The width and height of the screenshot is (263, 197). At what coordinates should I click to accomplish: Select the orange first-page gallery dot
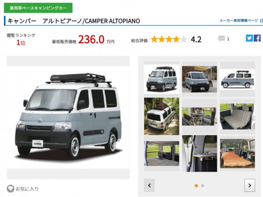tap(196, 186)
